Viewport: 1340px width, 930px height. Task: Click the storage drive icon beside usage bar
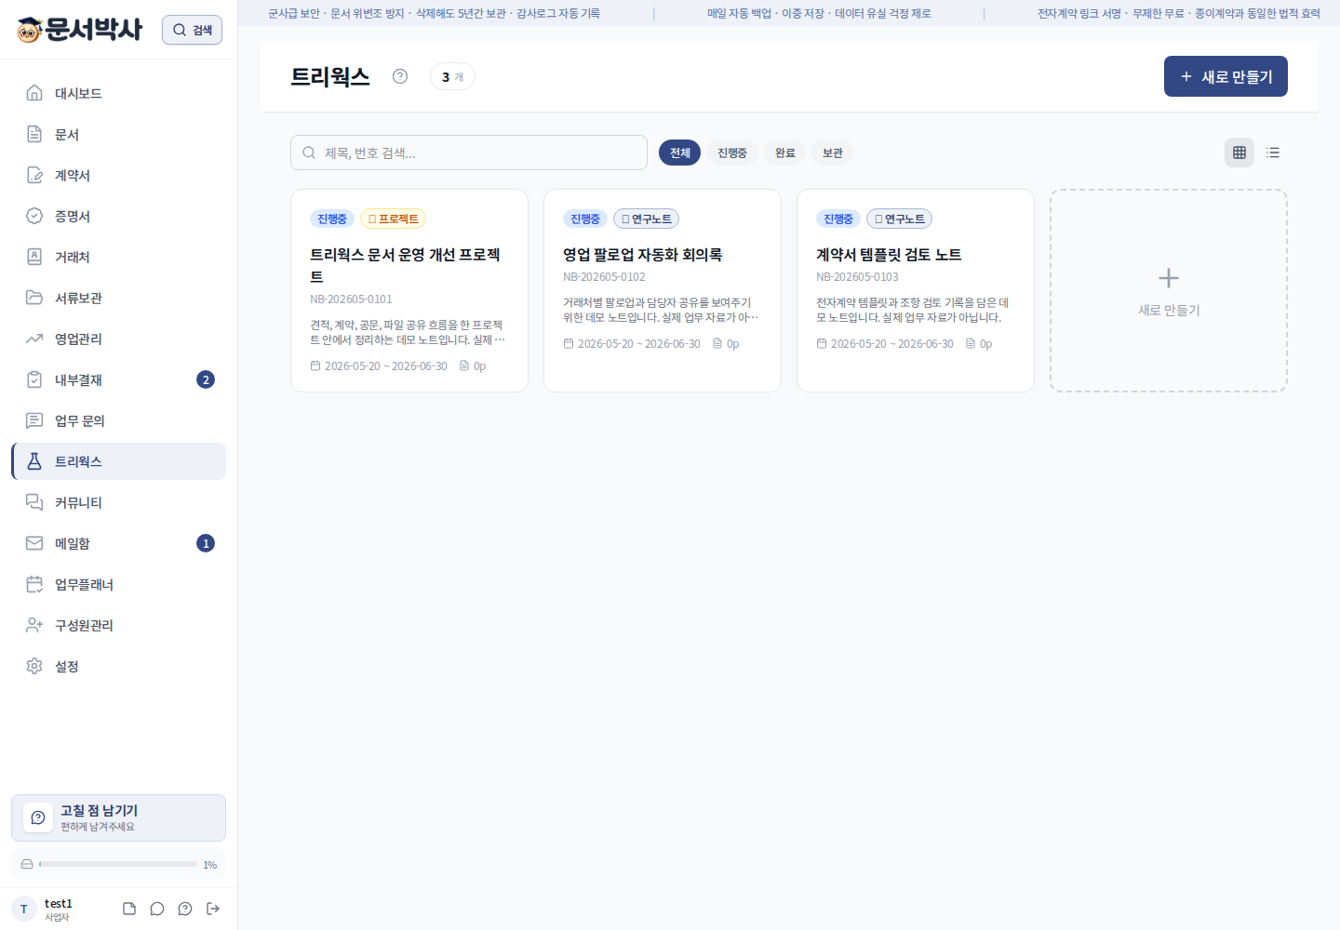pos(27,864)
